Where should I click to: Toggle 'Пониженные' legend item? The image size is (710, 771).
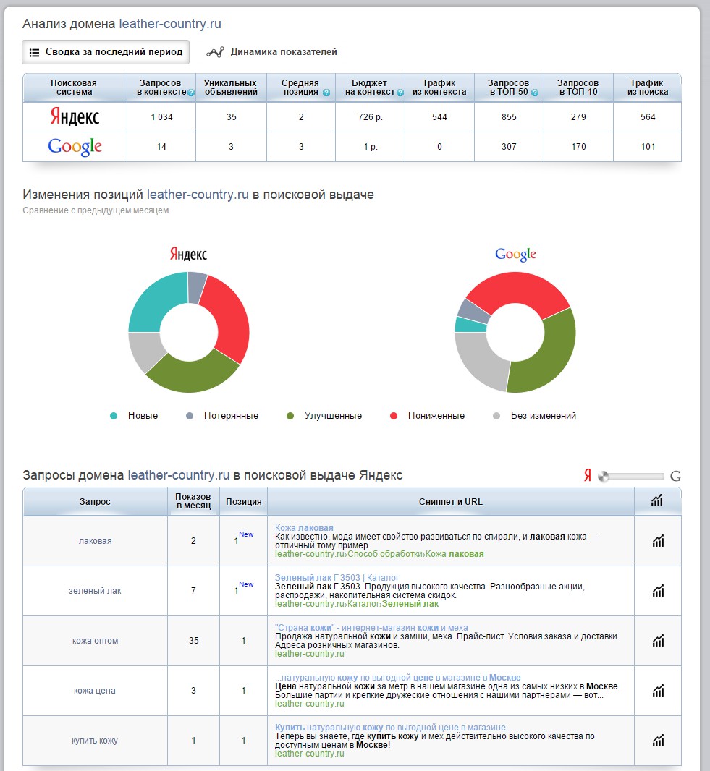click(427, 415)
